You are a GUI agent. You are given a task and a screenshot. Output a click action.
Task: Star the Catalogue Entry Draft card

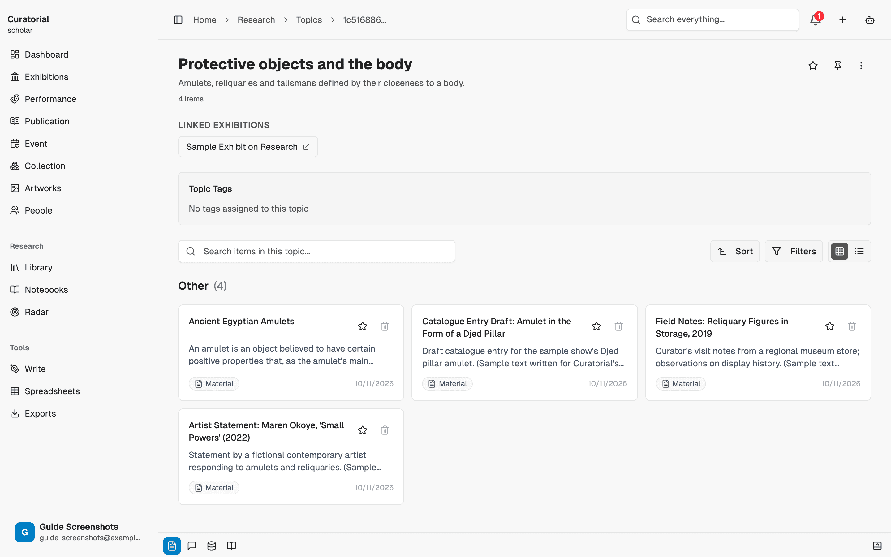click(x=596, y=326)
